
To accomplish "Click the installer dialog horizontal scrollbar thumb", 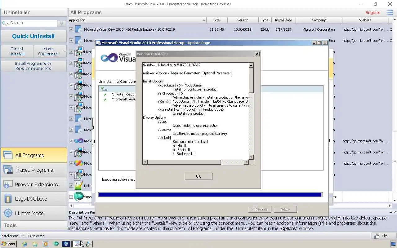I will point(184,162).
